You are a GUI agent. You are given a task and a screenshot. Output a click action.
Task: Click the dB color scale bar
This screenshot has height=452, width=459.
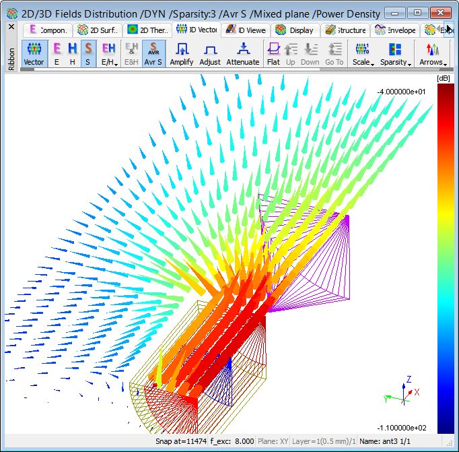445,258
